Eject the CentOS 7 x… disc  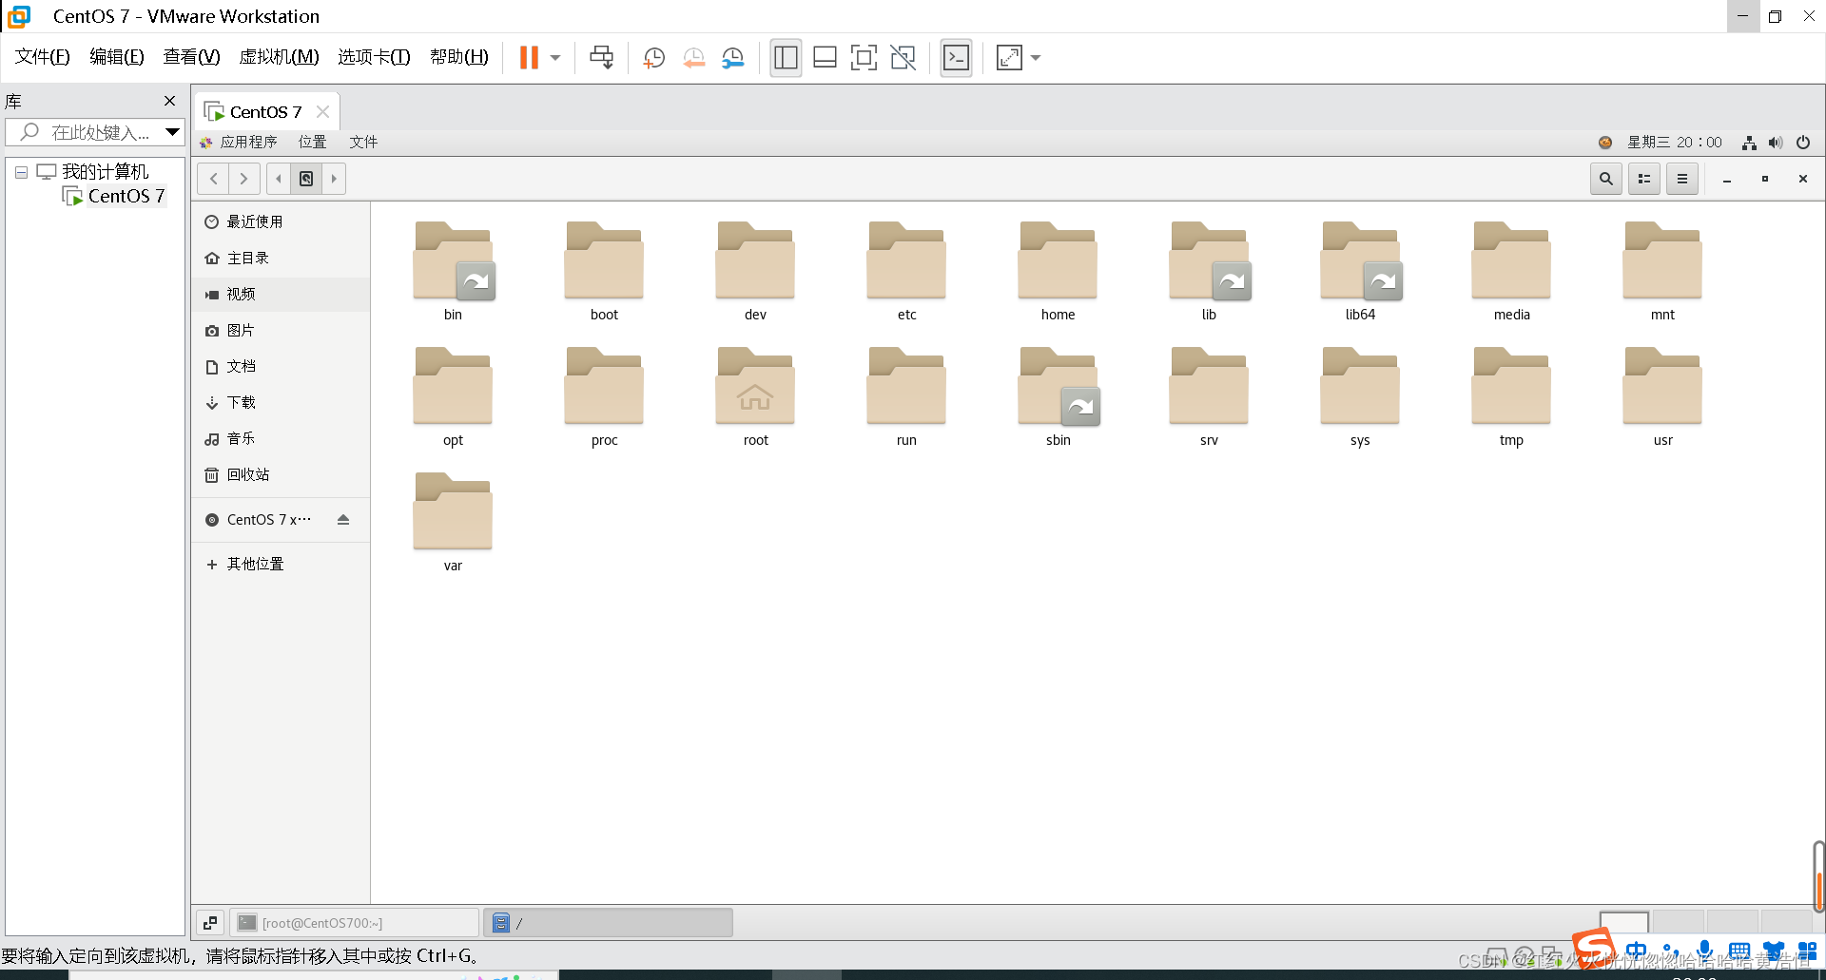click(x=343, y=519)
